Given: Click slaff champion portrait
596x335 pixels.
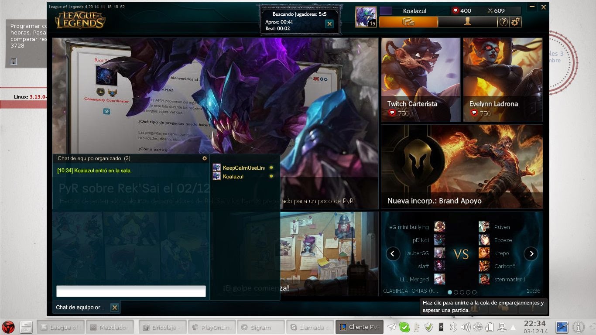Looking at the screenshot, I should (439, 266).
